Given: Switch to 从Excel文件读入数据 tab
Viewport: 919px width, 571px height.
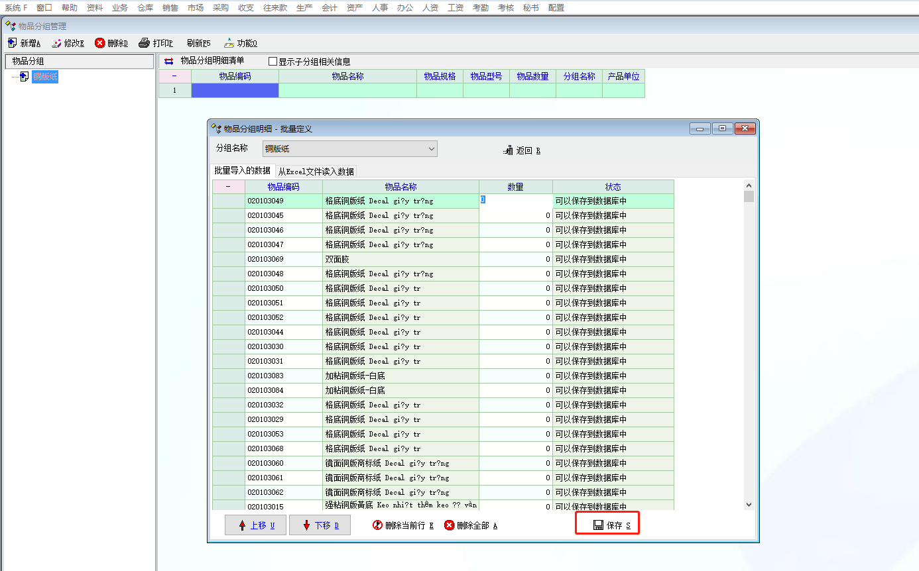Looking at the screenshot, I should (316, 172).
